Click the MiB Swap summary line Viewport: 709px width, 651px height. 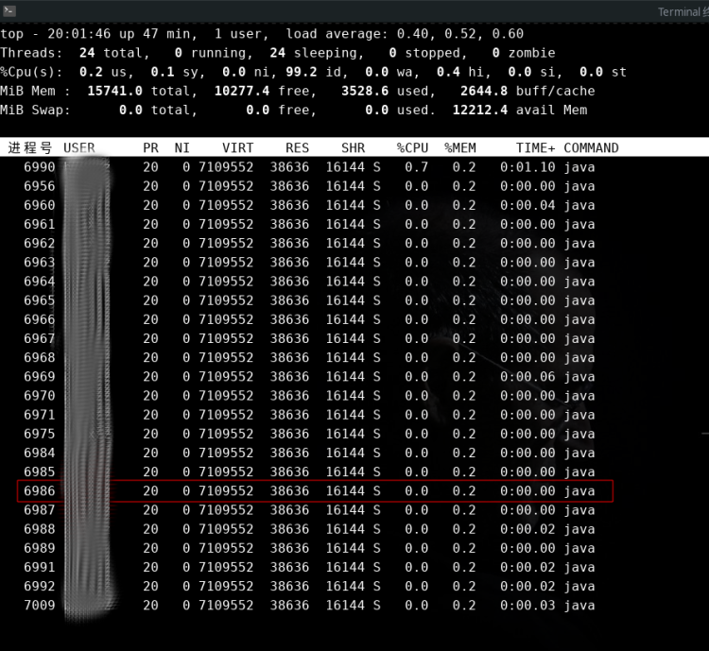[293, 110]
